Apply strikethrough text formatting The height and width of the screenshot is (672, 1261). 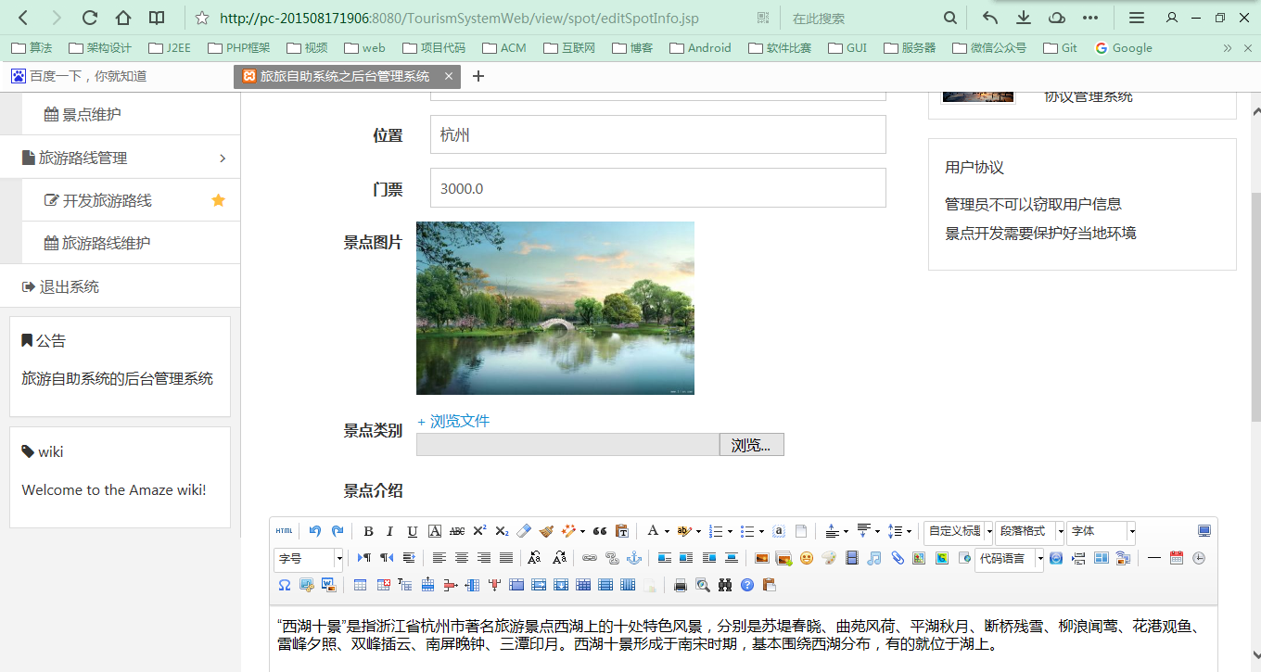pyautogui.click(x=457, y=531)
